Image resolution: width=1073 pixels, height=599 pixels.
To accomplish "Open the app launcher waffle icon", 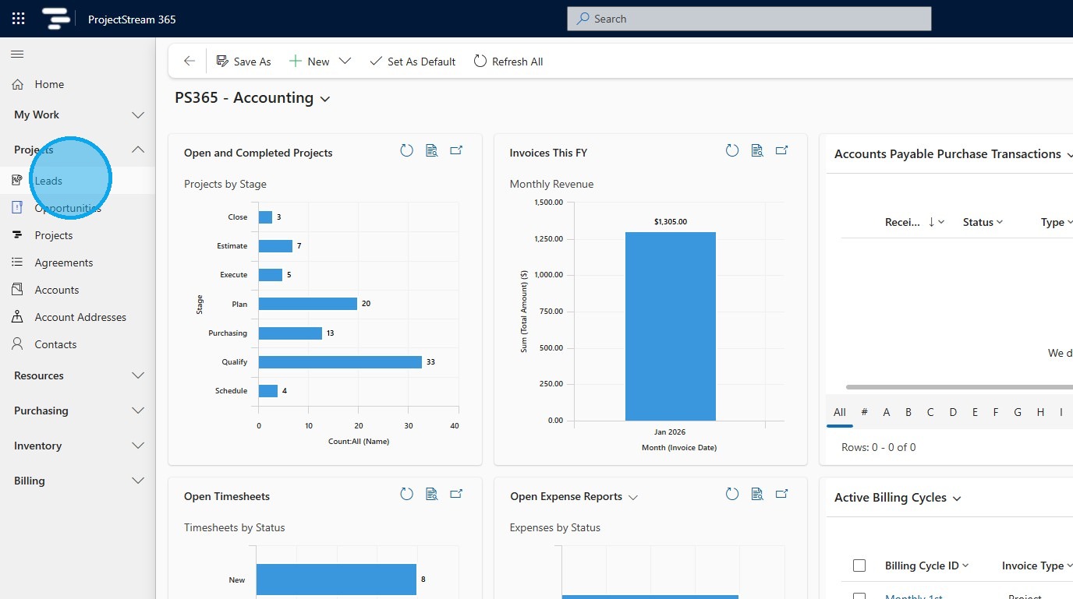I will pos(18,19).
